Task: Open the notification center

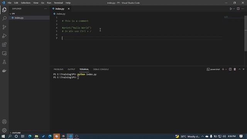Action: (241, 136)
